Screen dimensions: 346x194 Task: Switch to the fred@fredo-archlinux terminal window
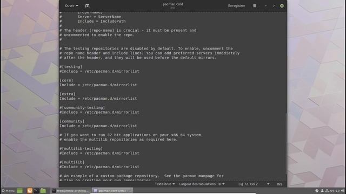pyautogui.click(x=71, y=191)
